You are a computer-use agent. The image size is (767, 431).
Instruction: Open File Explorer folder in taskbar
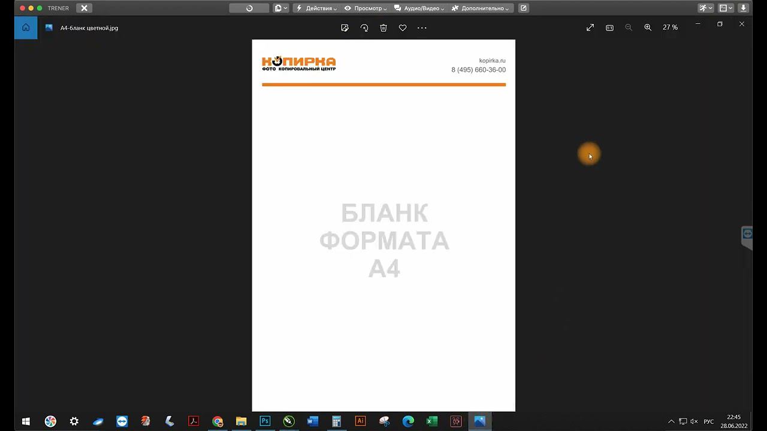point(241,421)
